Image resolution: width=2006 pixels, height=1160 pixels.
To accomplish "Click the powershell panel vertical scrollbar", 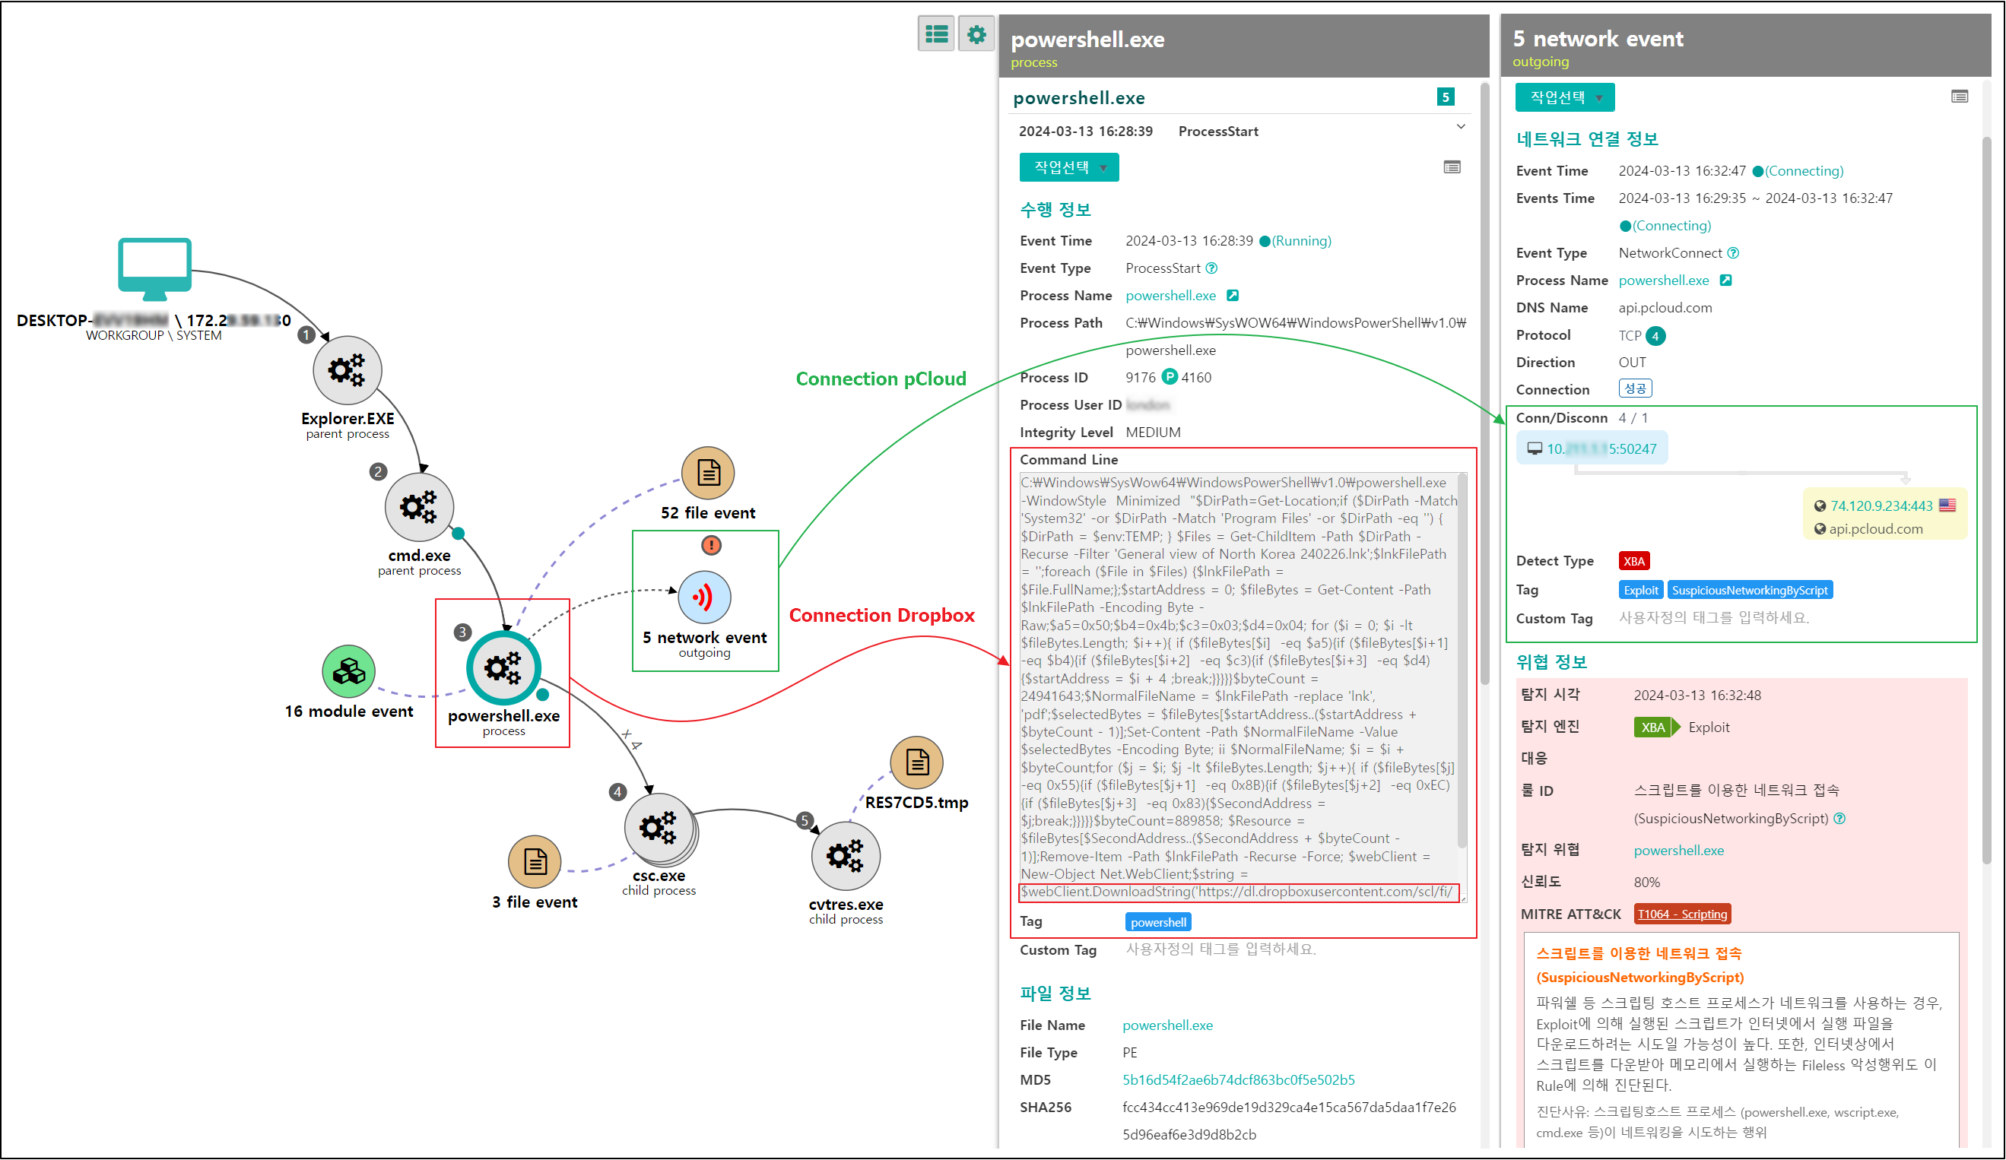I will [x=1484, y=382].
